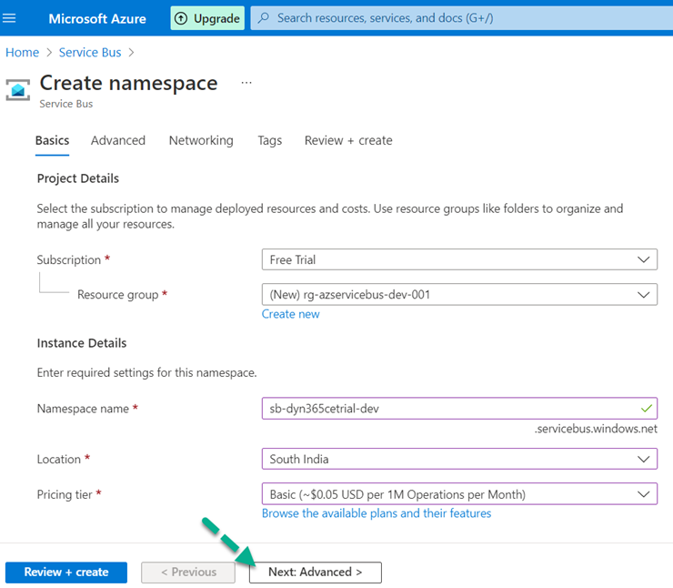Open the Location dropdown showing South India
673x588 pixels.
coord(459,459)
